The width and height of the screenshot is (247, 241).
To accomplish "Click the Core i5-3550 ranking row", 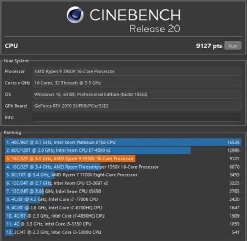I will click(123, 224).
